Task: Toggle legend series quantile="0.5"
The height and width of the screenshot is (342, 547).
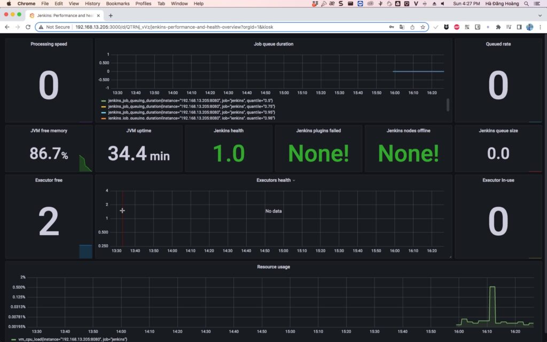Action: (191, 100)
